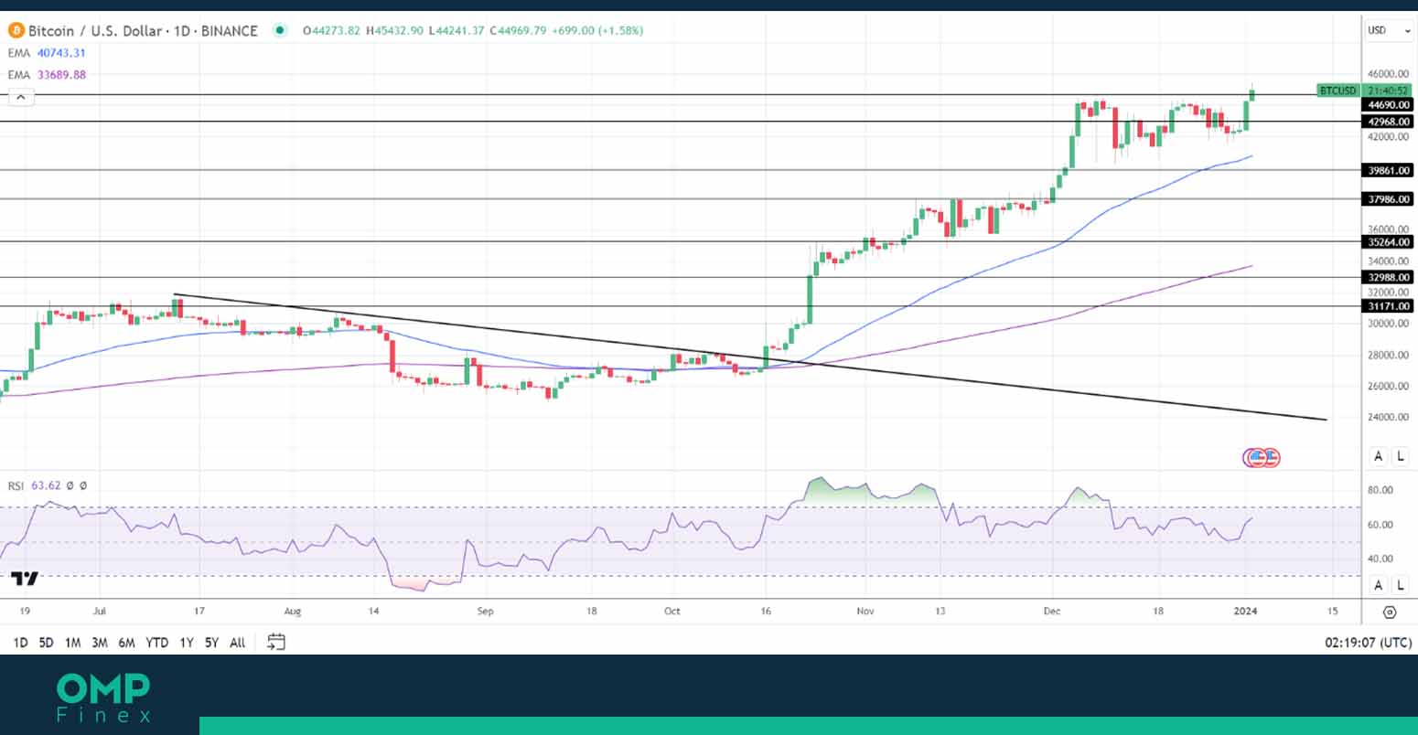Select the 3M time range

(x=100, y=643)
